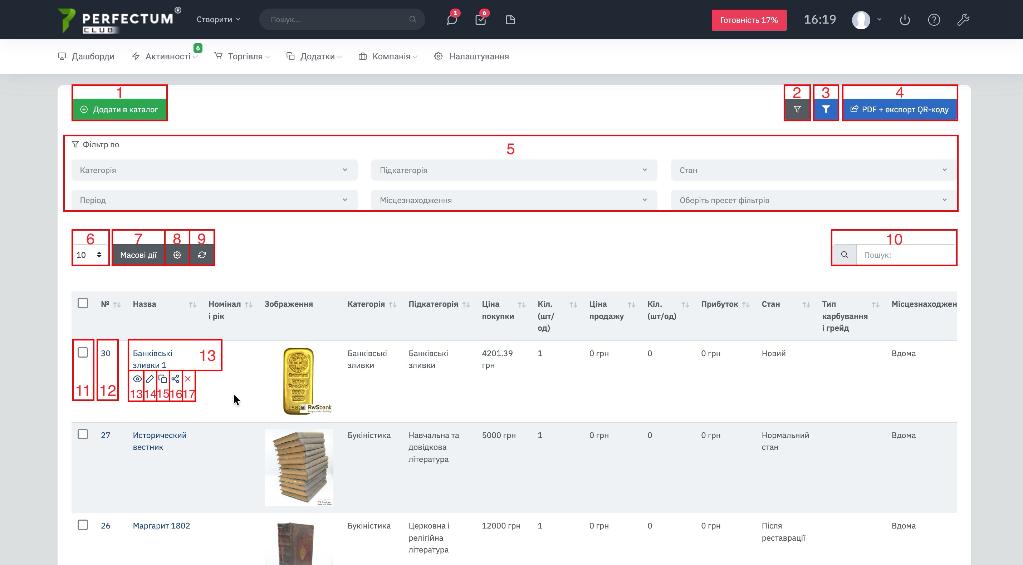This screenshot has width=1023, height=565.
Task: Click Додати в каталог button
Action: [119, 109]
